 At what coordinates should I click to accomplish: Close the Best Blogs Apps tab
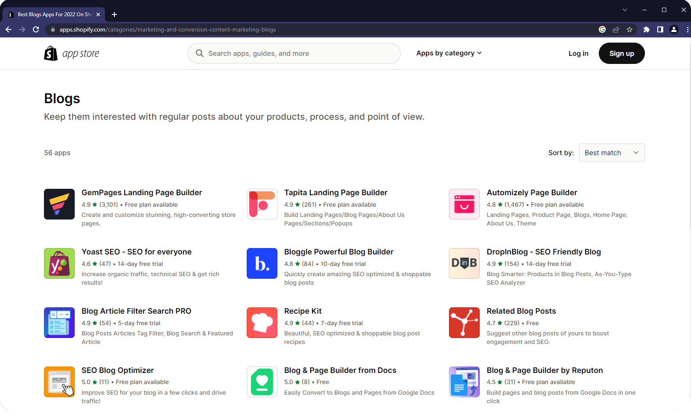coord(98,14)
